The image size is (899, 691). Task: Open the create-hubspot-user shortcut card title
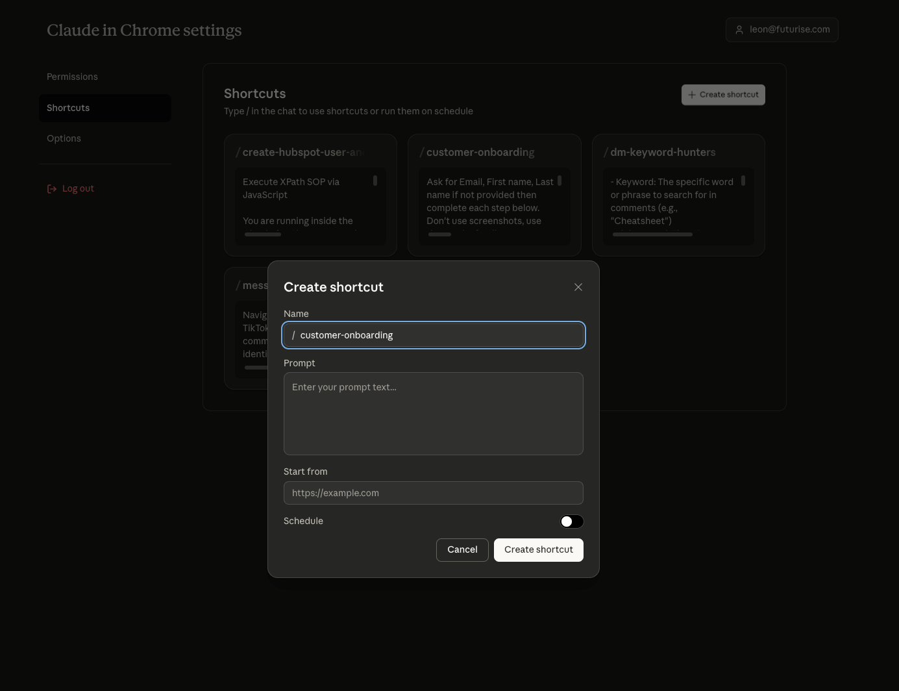299,152
